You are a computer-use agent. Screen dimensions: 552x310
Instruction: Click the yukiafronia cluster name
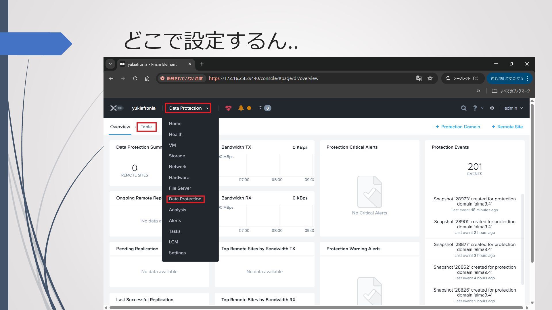coord(144,108)
